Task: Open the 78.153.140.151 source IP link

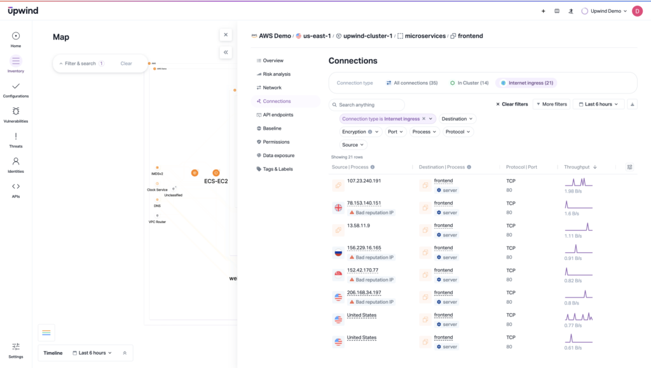Action: [x=364, y=203]
